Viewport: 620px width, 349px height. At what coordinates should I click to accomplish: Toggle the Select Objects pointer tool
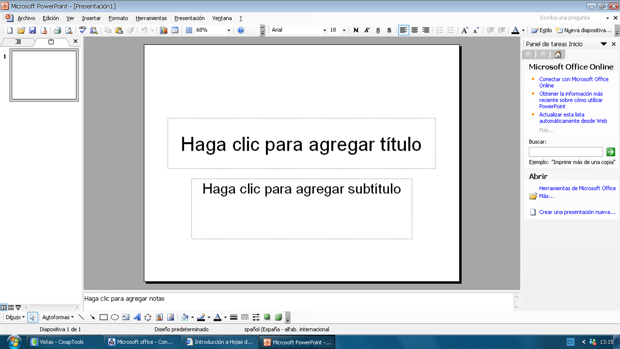[x=32, y=317]
